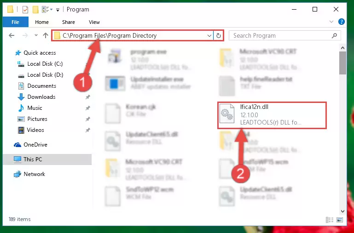Viewport: 354px width, 233px height.
Task: Click the vertical scrollbar thumb
Action: point(342,63)
